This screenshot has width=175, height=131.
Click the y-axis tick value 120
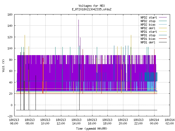coord(10,37)
